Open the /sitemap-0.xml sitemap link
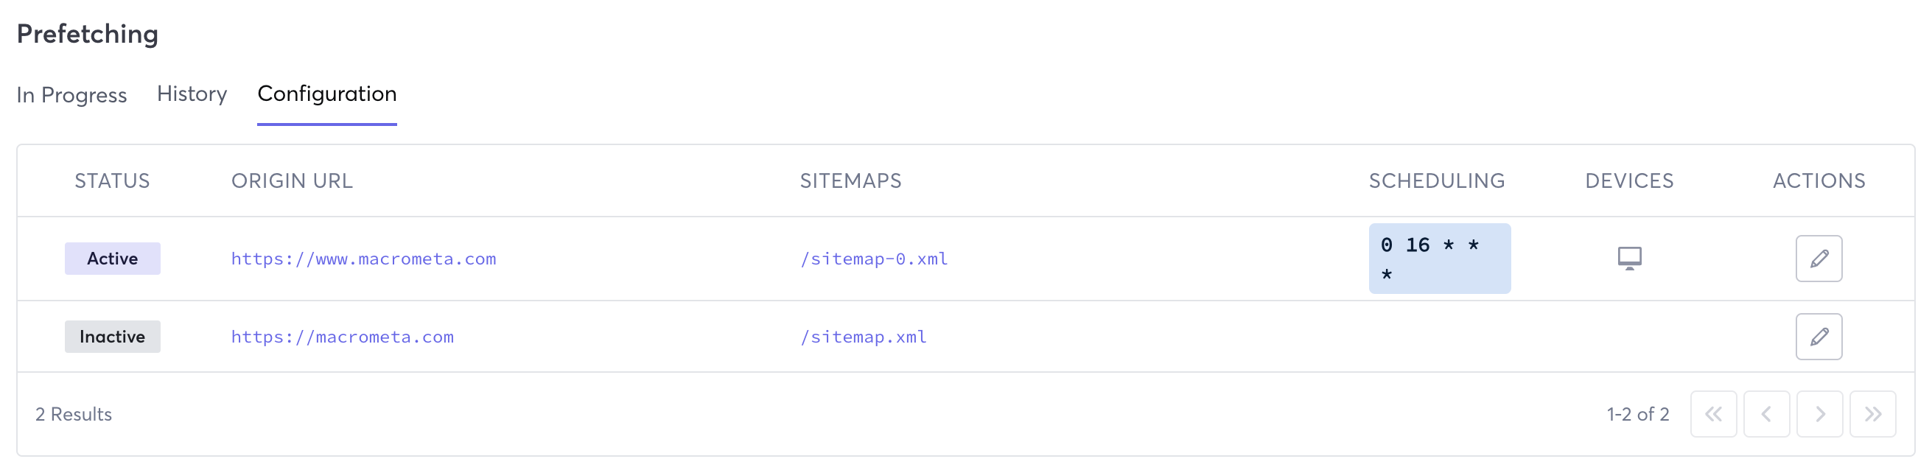1932x470 pixels. click(873, 259)
